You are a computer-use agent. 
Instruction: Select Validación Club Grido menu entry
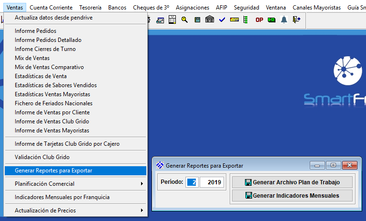pos(42,157)
